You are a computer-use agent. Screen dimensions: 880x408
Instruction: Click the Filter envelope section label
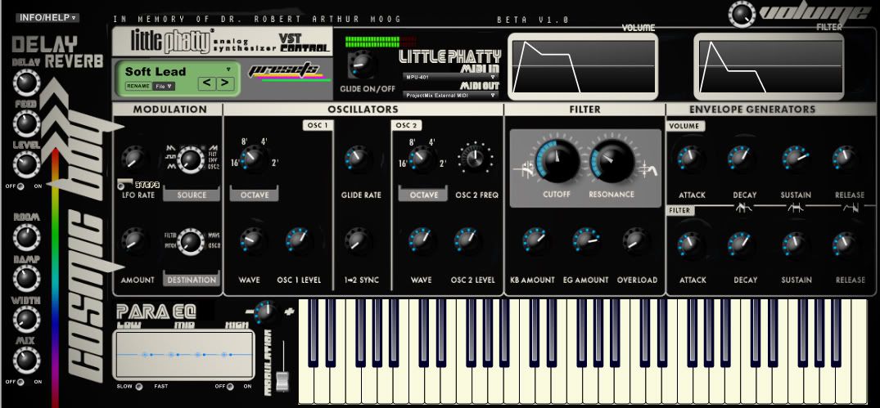680,211
